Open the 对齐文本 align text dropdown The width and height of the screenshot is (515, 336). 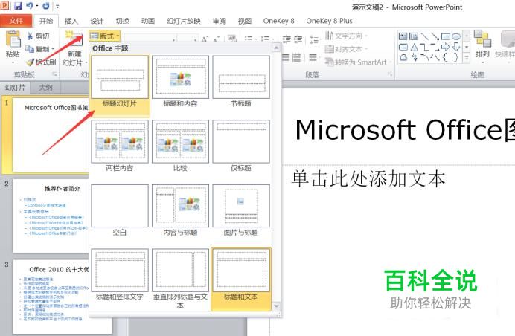point(346,49)
